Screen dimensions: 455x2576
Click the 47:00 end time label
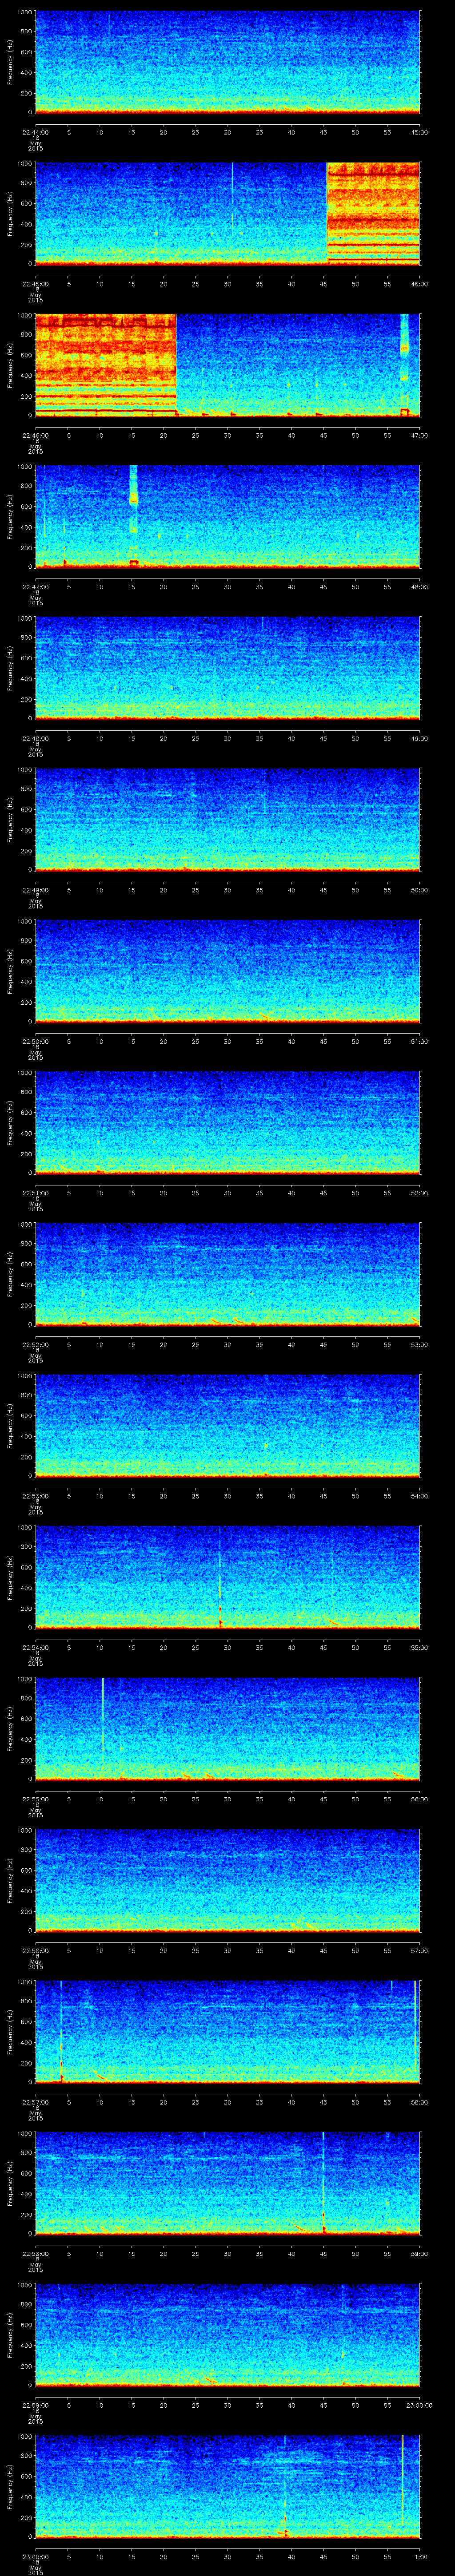[420, 435]
